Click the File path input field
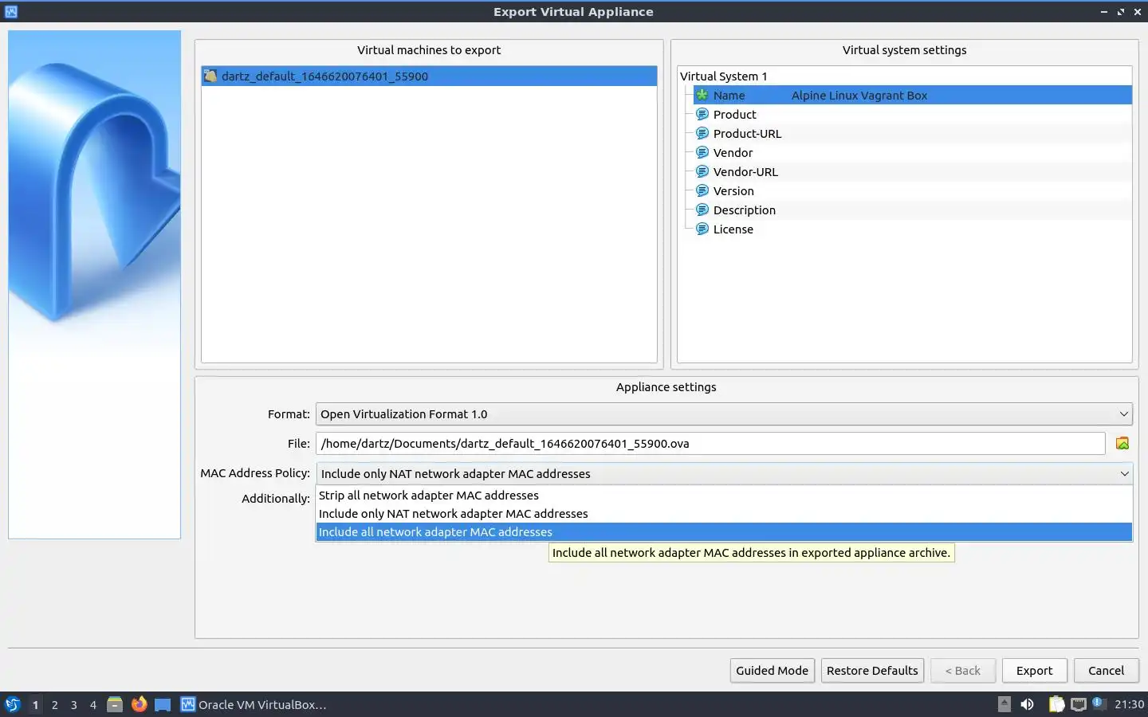Viewport: 1148px width, 717px height. click(710, 444)
